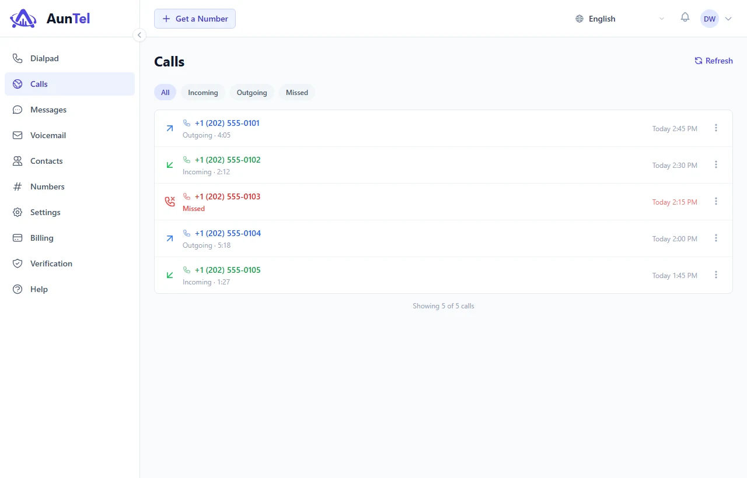Open Help from the sidebar
Viewport: 747px width, 478px height.
69,289
